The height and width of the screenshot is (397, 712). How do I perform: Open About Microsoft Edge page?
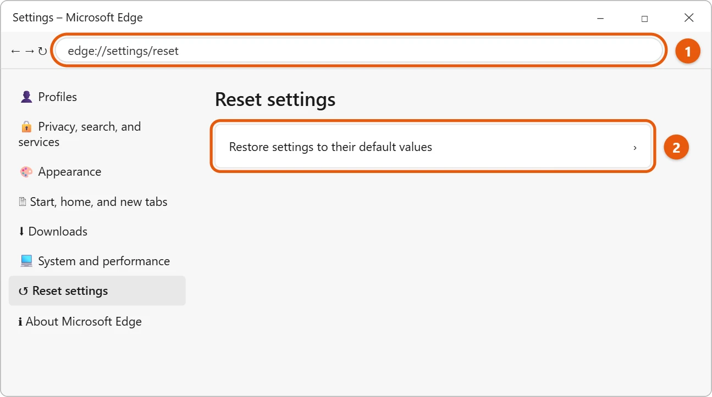pyautogui.click(x=97, y=322)
